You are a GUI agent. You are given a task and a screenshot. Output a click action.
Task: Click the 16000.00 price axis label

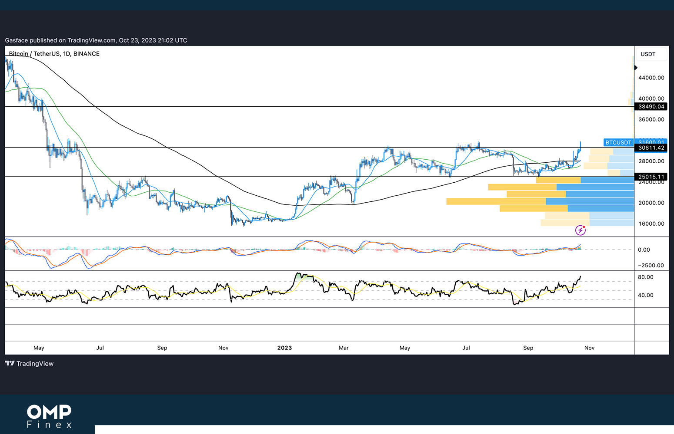pyautogui.click(x=651, y=224)
